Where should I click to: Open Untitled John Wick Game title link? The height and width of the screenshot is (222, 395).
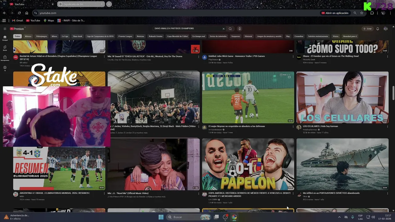click(236, 56)
